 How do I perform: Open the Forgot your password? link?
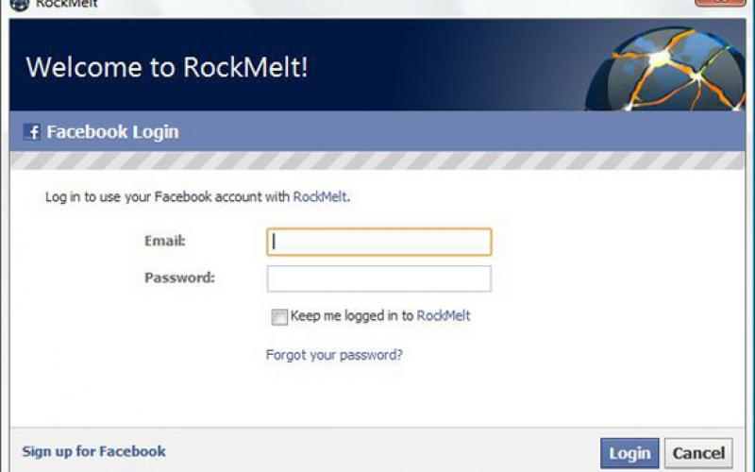coord(334,355)
